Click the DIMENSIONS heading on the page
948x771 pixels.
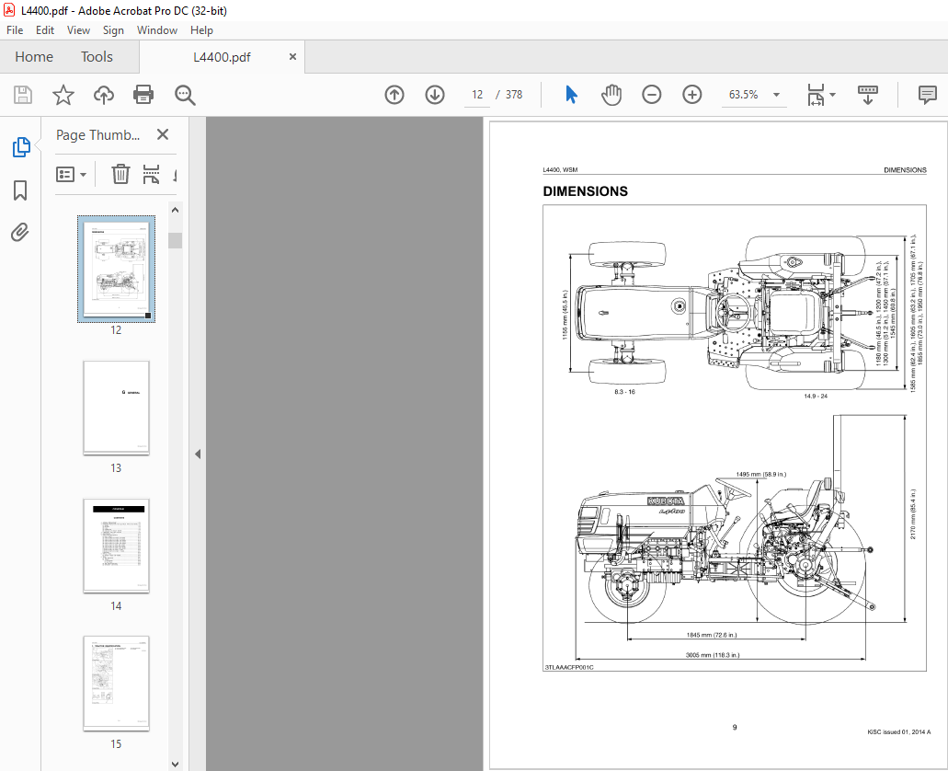point(585,191)
